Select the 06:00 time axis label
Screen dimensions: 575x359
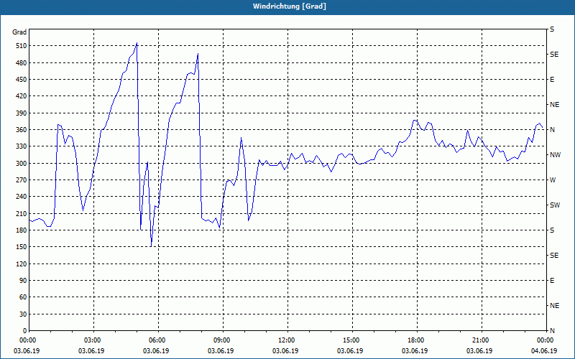(x=158, y=340)
